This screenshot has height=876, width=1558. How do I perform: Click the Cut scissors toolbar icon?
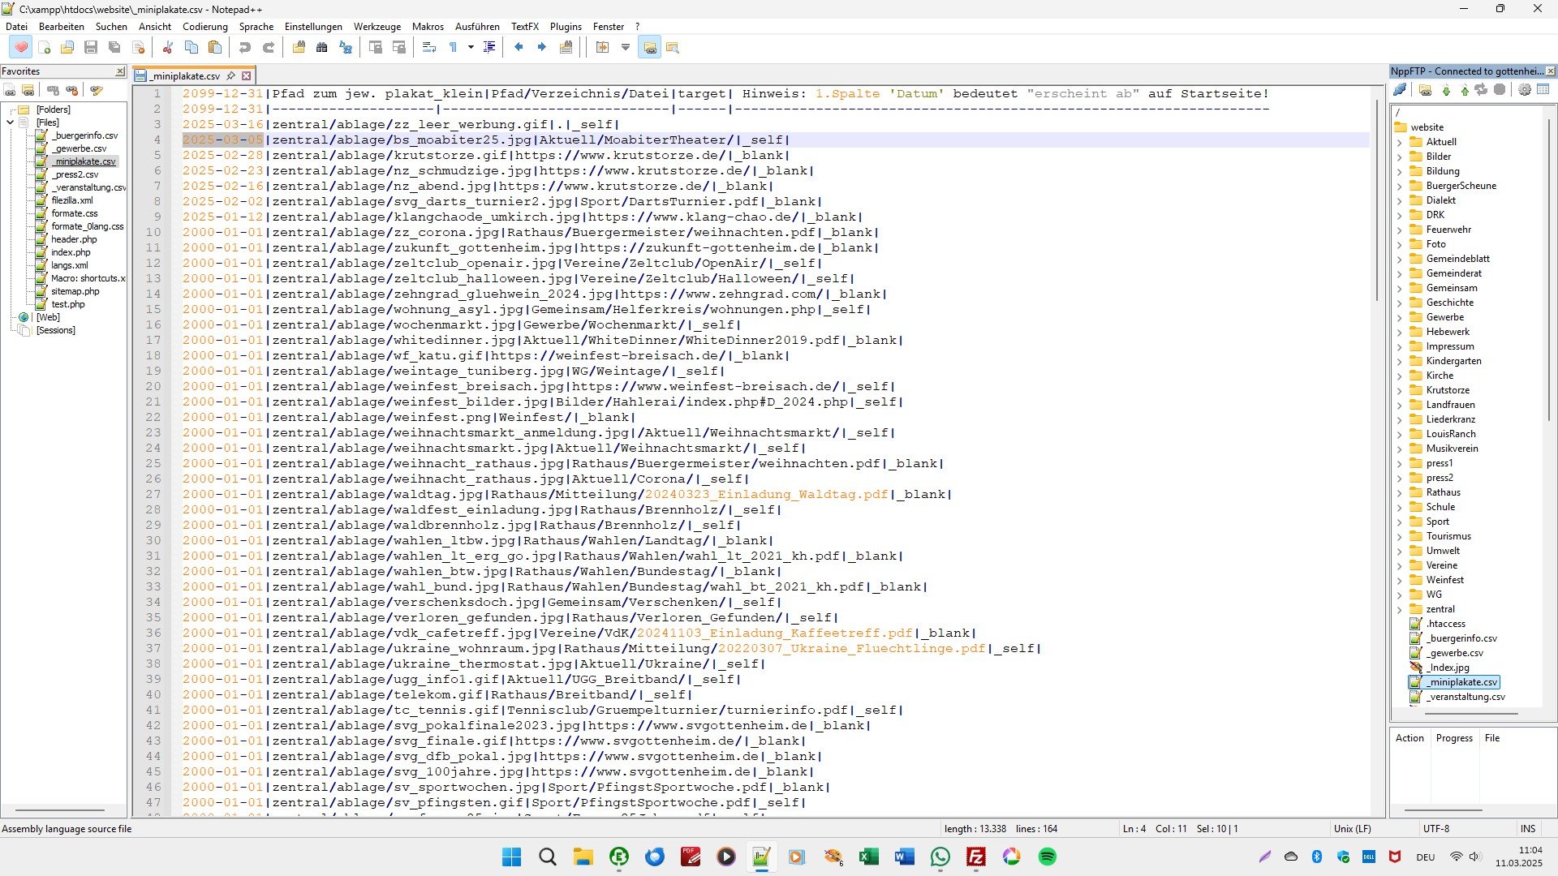(168, 48)
